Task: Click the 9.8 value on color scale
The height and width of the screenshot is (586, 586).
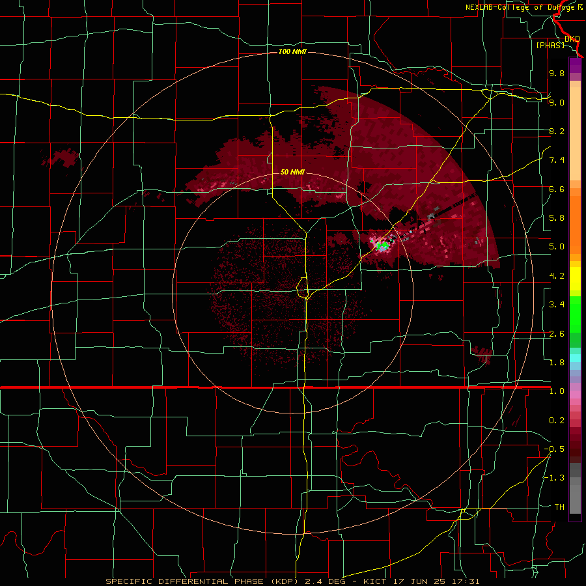Action: coord(557,74)
